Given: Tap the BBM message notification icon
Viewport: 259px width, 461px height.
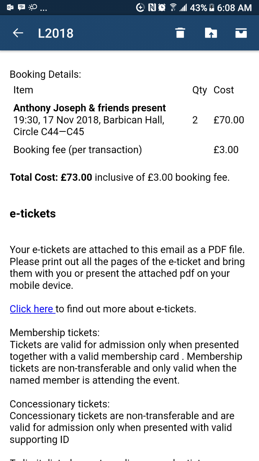Looking at the screenshot, I should click(x=21, y=7).
